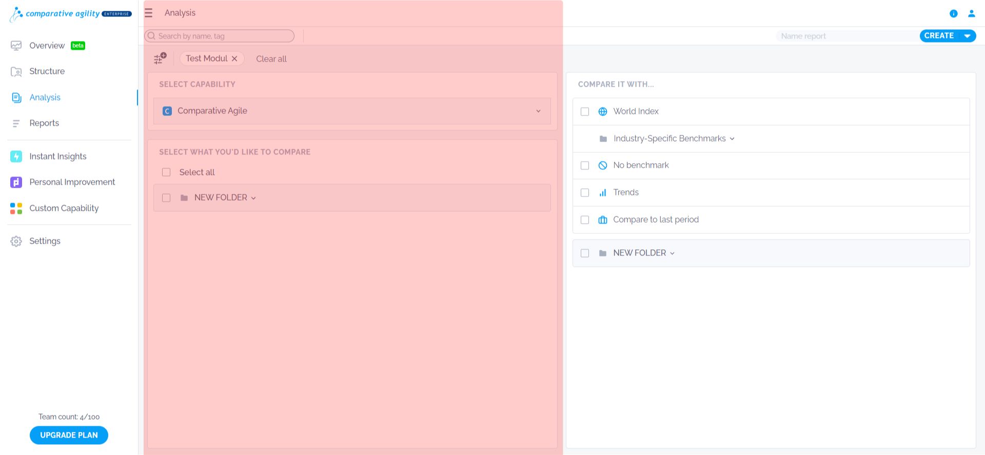Click the filter settings icon
985x455 pixels.
(x=160, y=58)
